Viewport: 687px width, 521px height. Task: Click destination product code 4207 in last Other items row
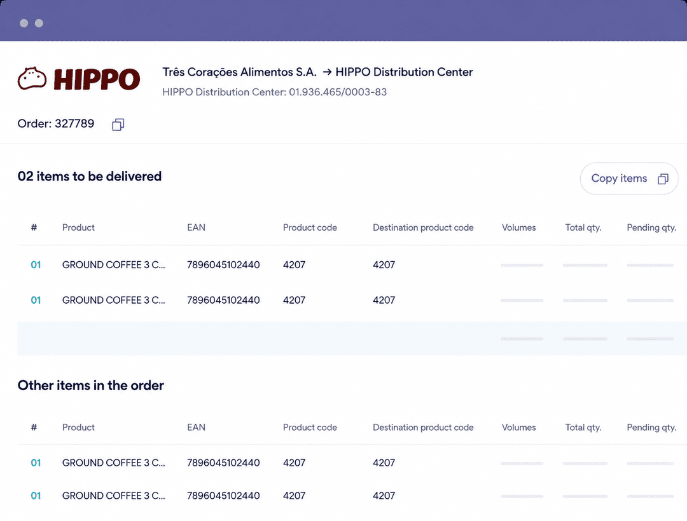[x=384, y=496]
